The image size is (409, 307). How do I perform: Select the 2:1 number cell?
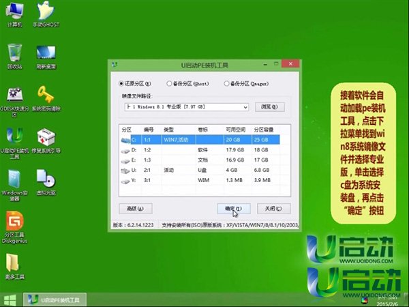pos(147,170)
